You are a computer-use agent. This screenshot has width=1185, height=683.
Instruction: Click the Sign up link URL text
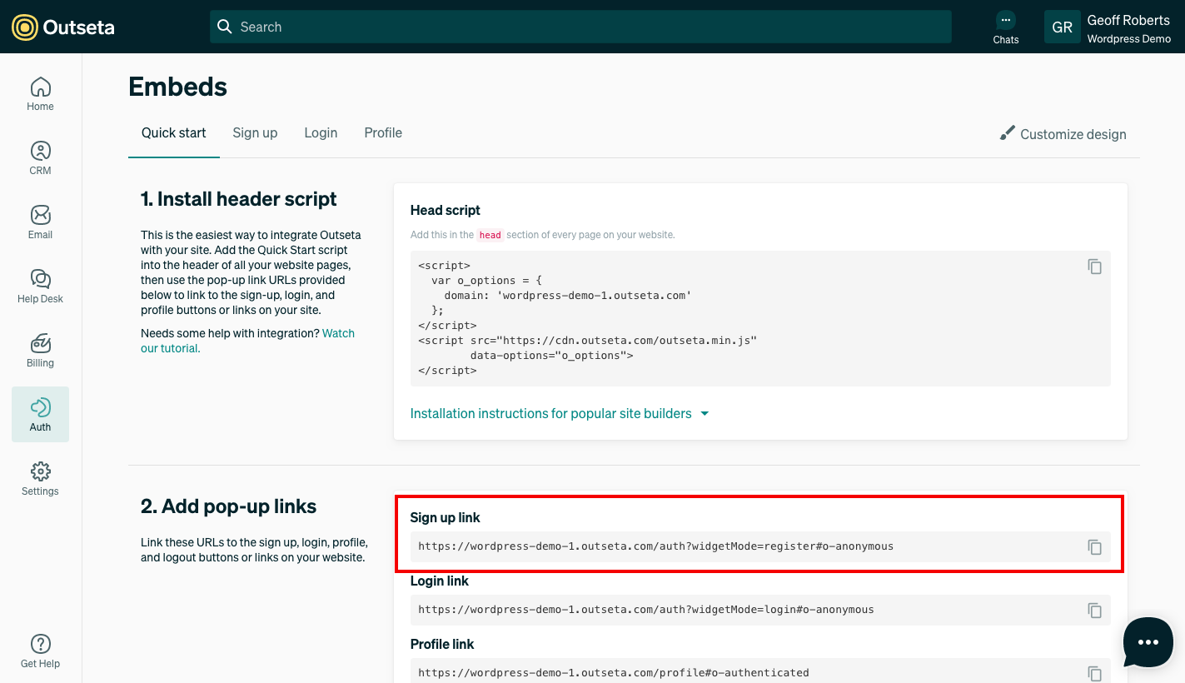click(x=655, y=546)
